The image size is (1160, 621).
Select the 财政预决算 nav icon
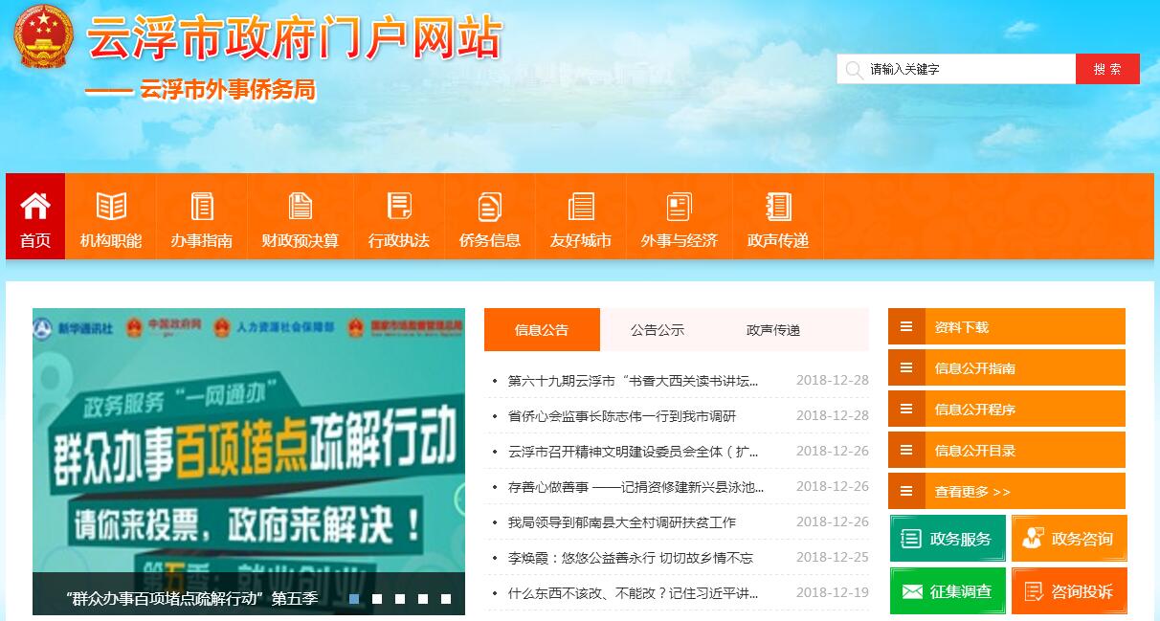coord(301,206)
